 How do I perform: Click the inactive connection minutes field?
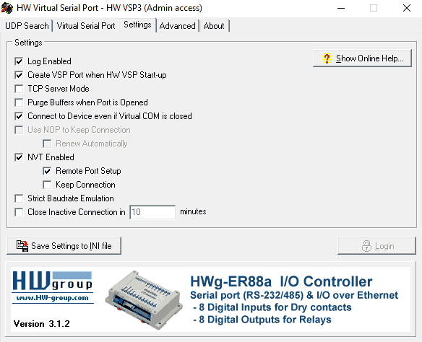coord(152,212)
